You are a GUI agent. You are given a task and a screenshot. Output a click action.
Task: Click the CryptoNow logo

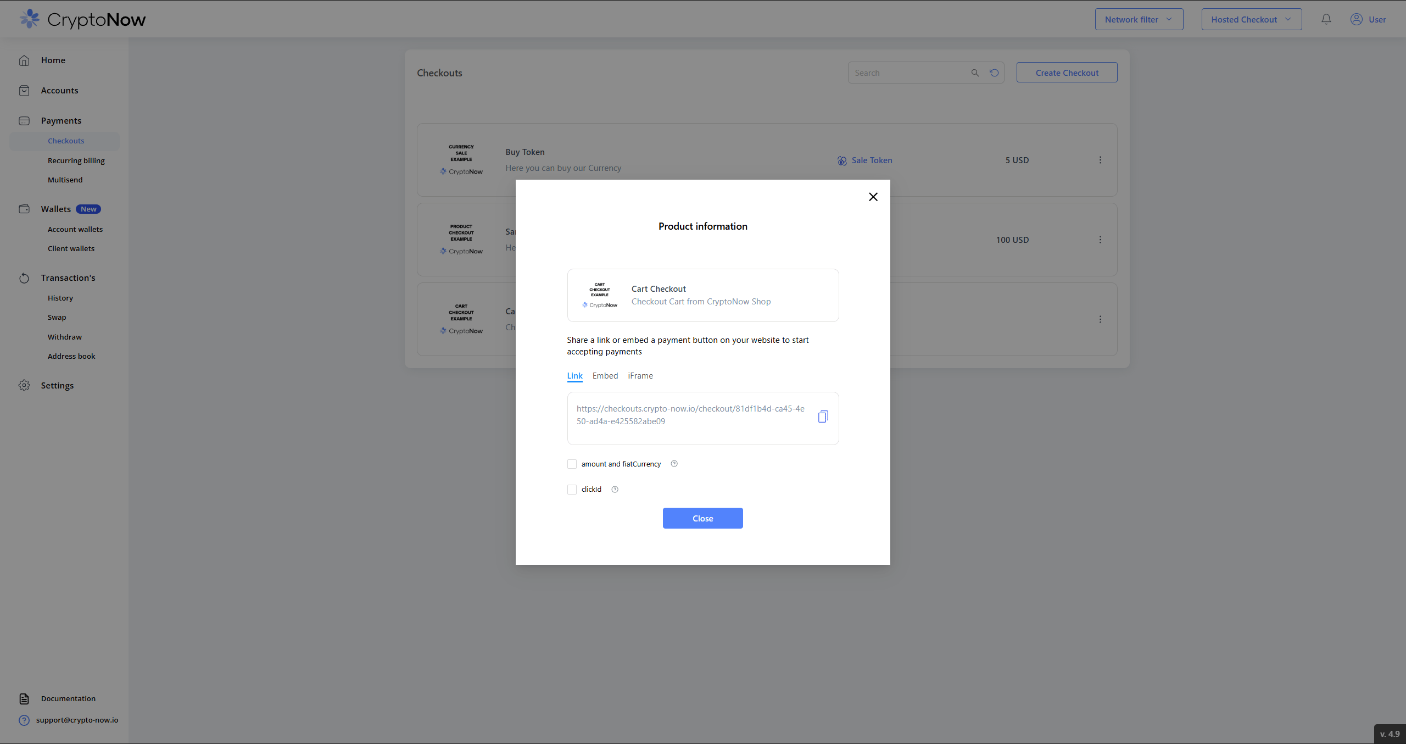point(82,19)
